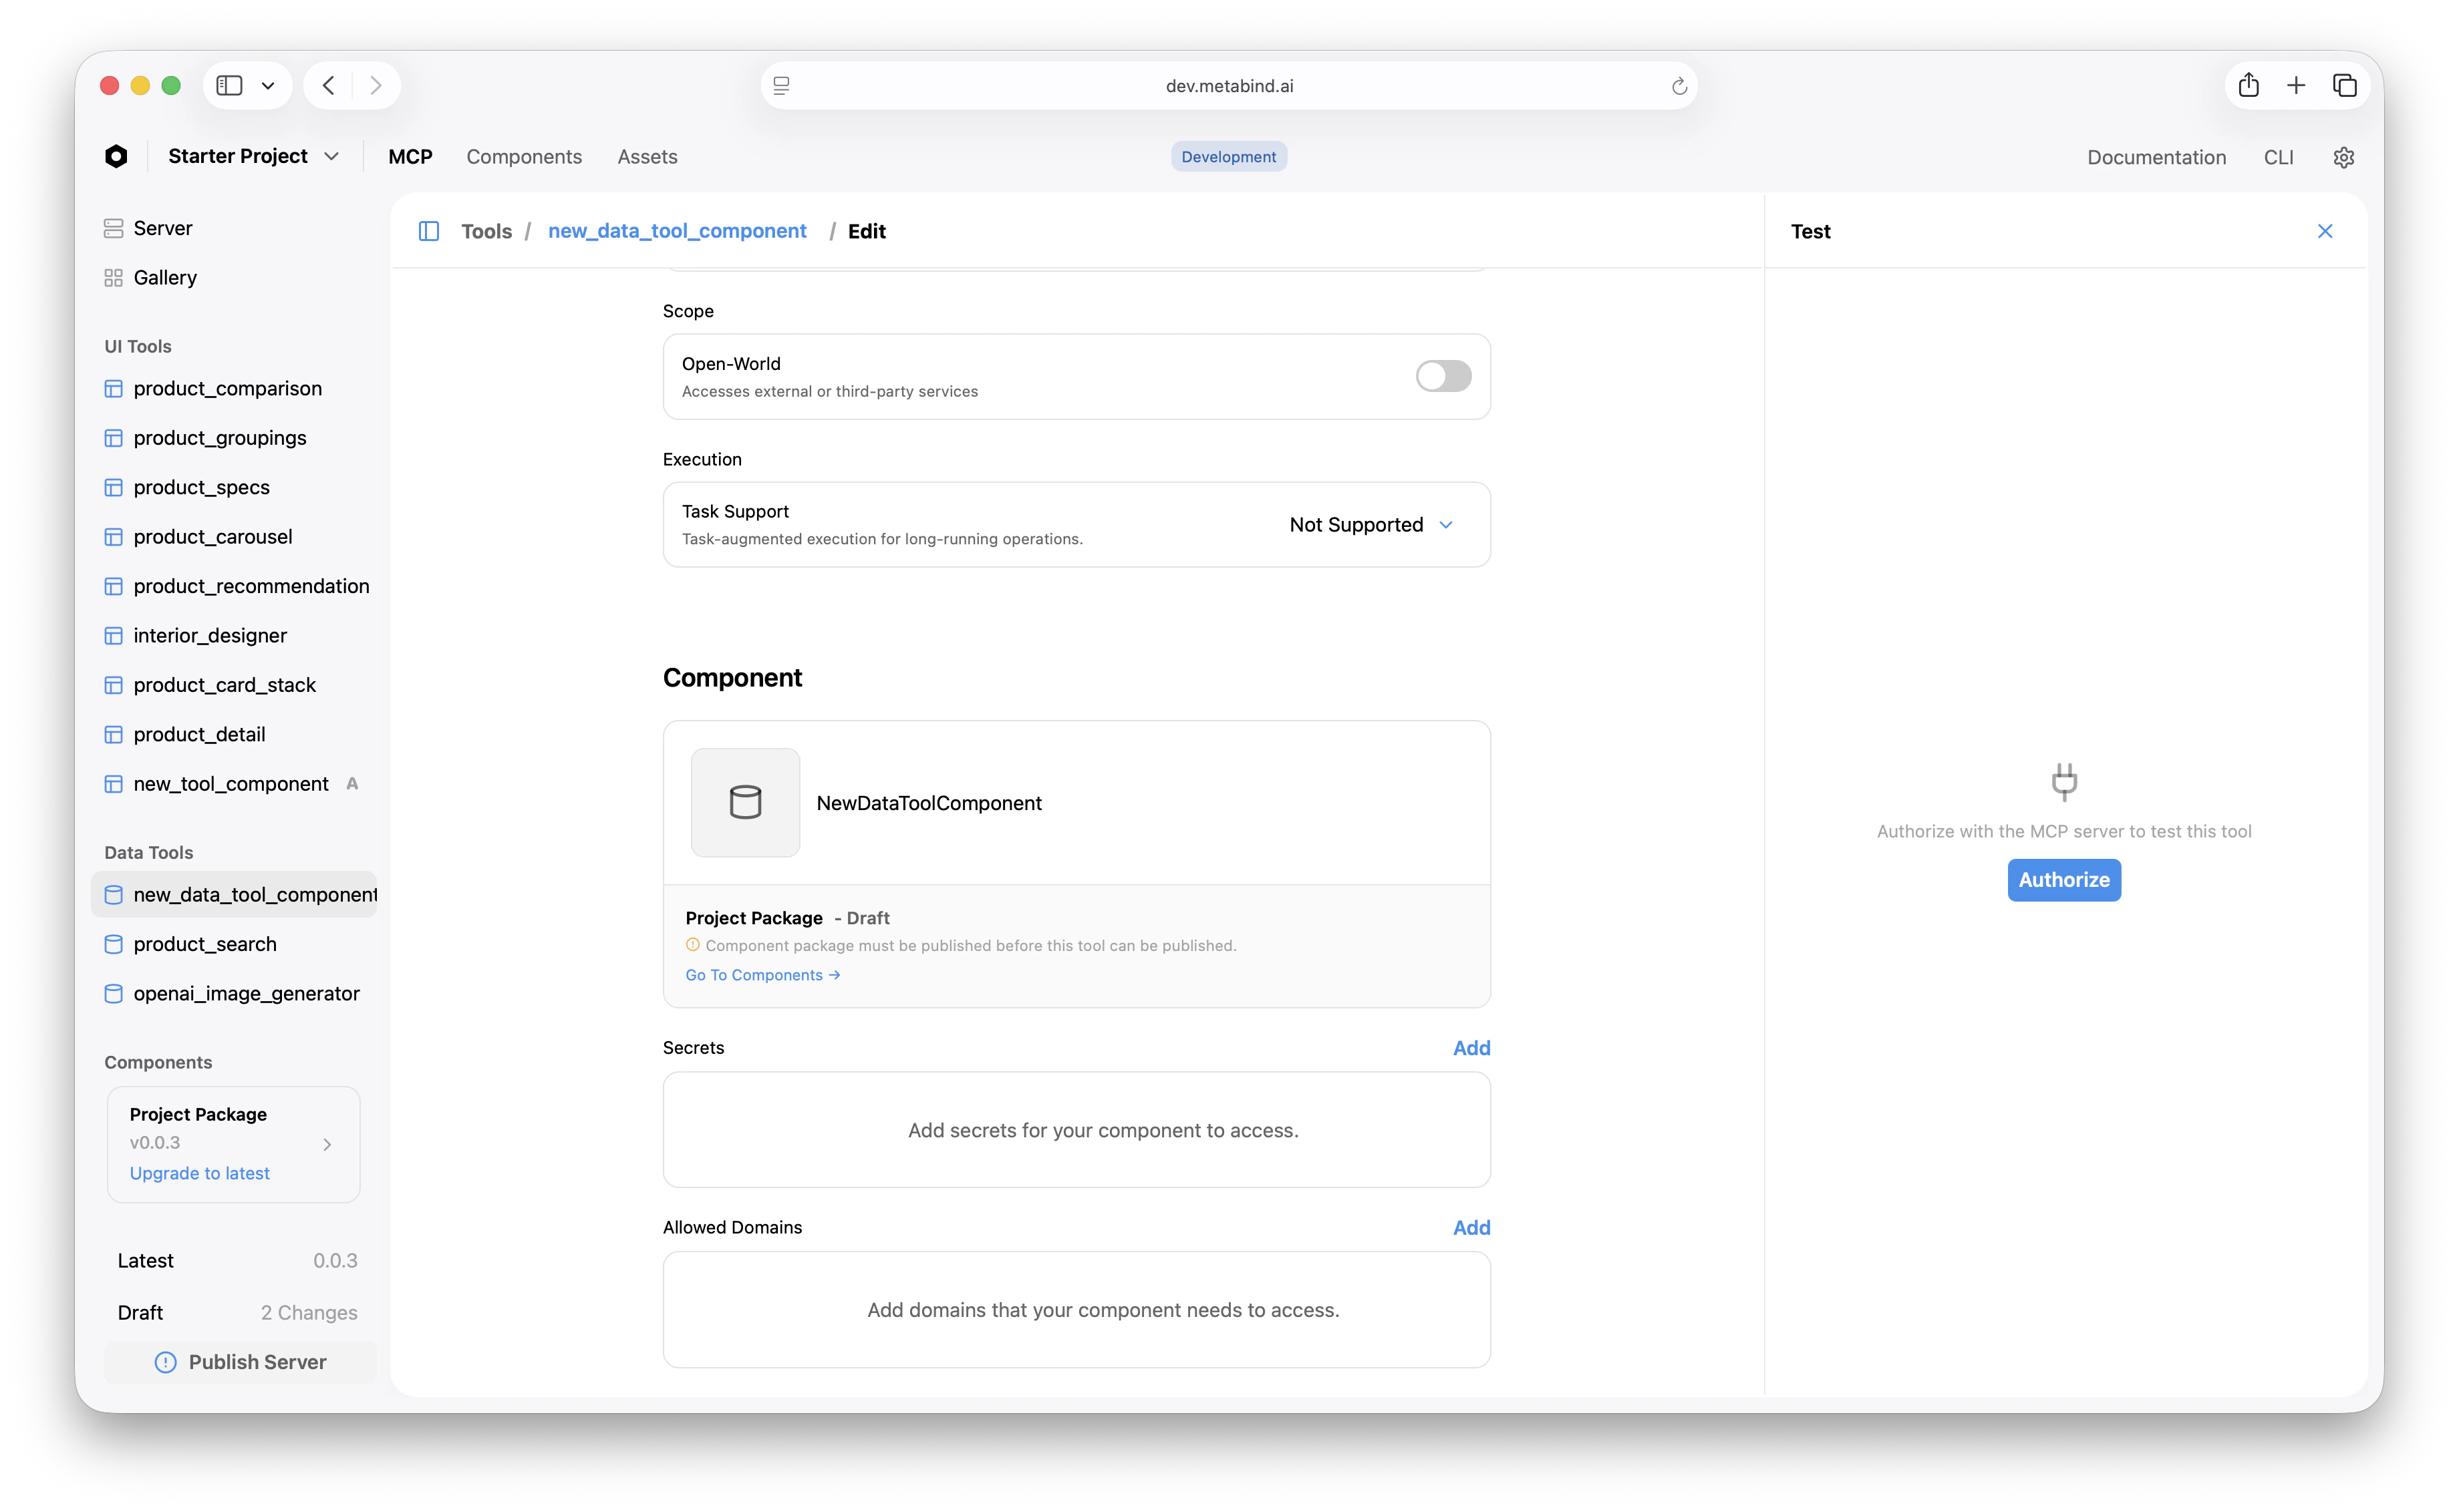Click the Publish Server button

coord(240,1362)
